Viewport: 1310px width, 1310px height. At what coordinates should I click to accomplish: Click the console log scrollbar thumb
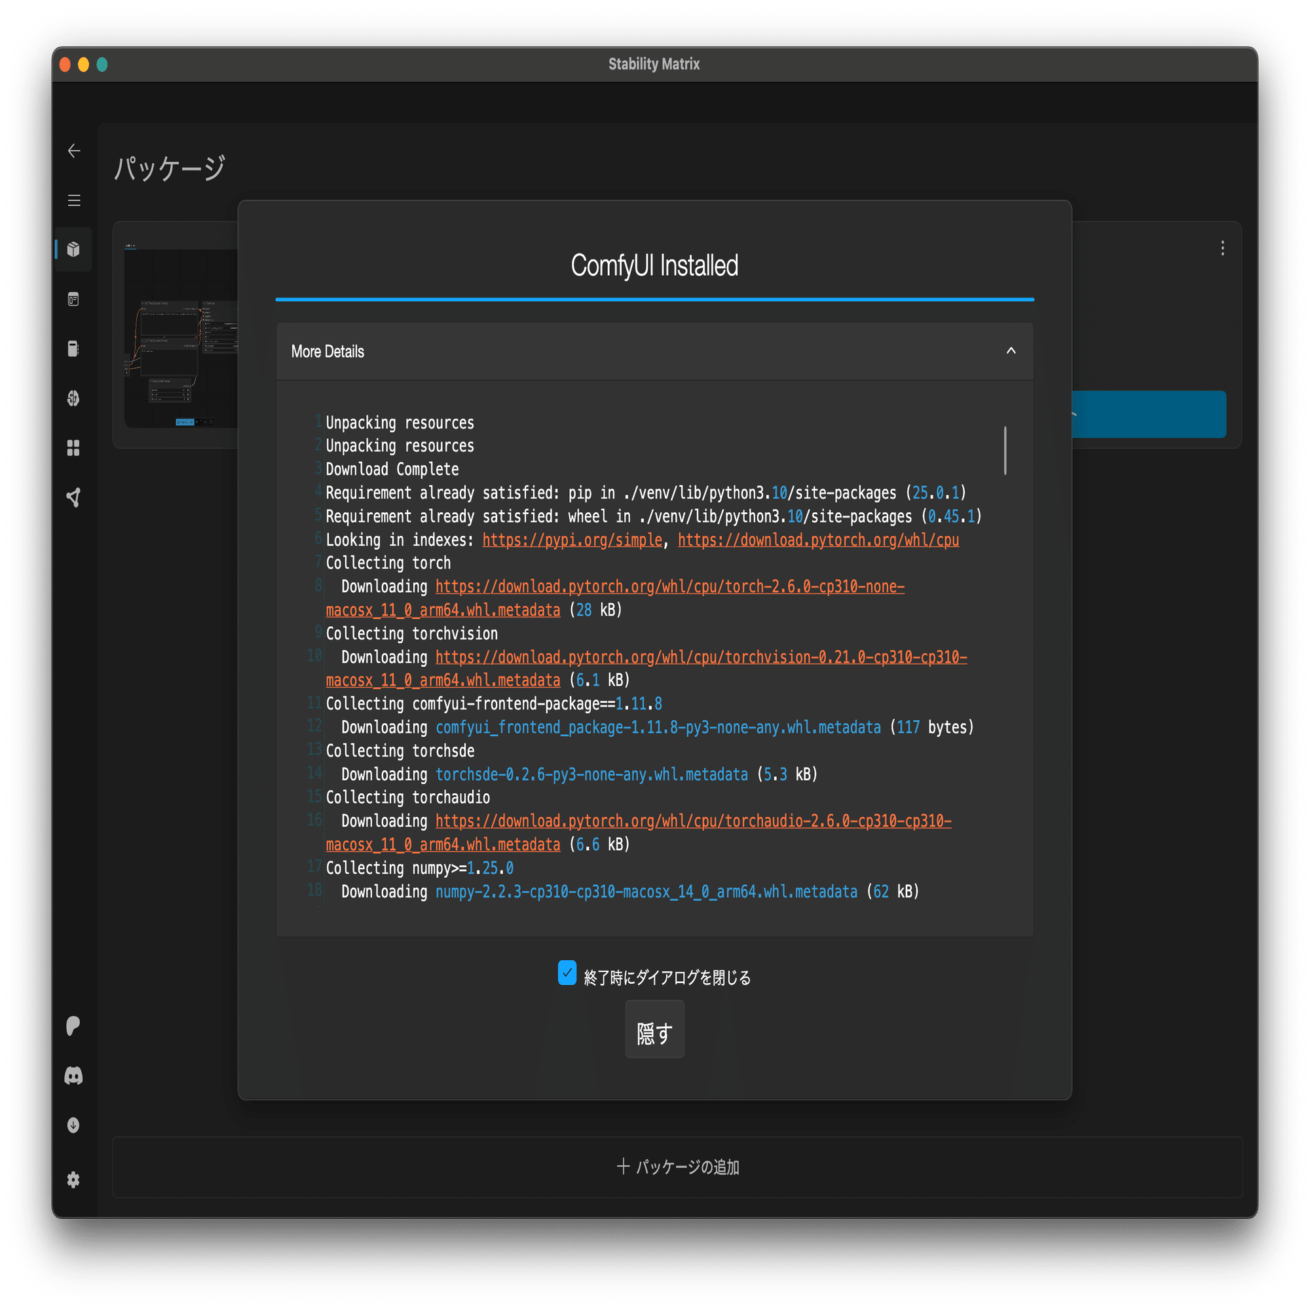[x=1005, y=450]
